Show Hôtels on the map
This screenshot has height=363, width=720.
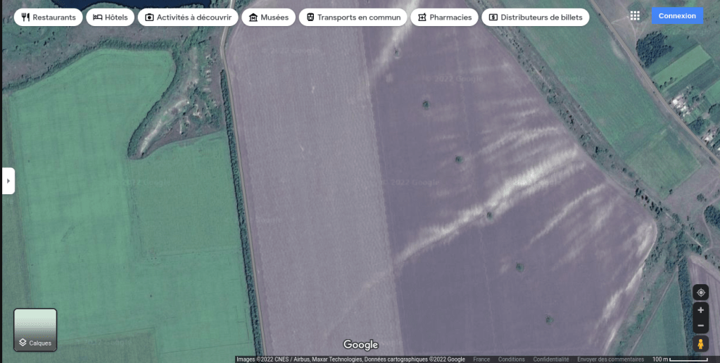tap(110, 17)
